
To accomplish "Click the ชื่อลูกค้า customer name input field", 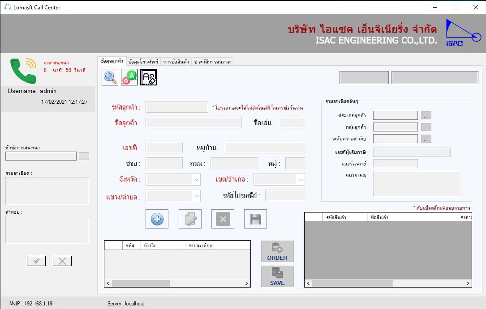I will click(x=194, y=123).
